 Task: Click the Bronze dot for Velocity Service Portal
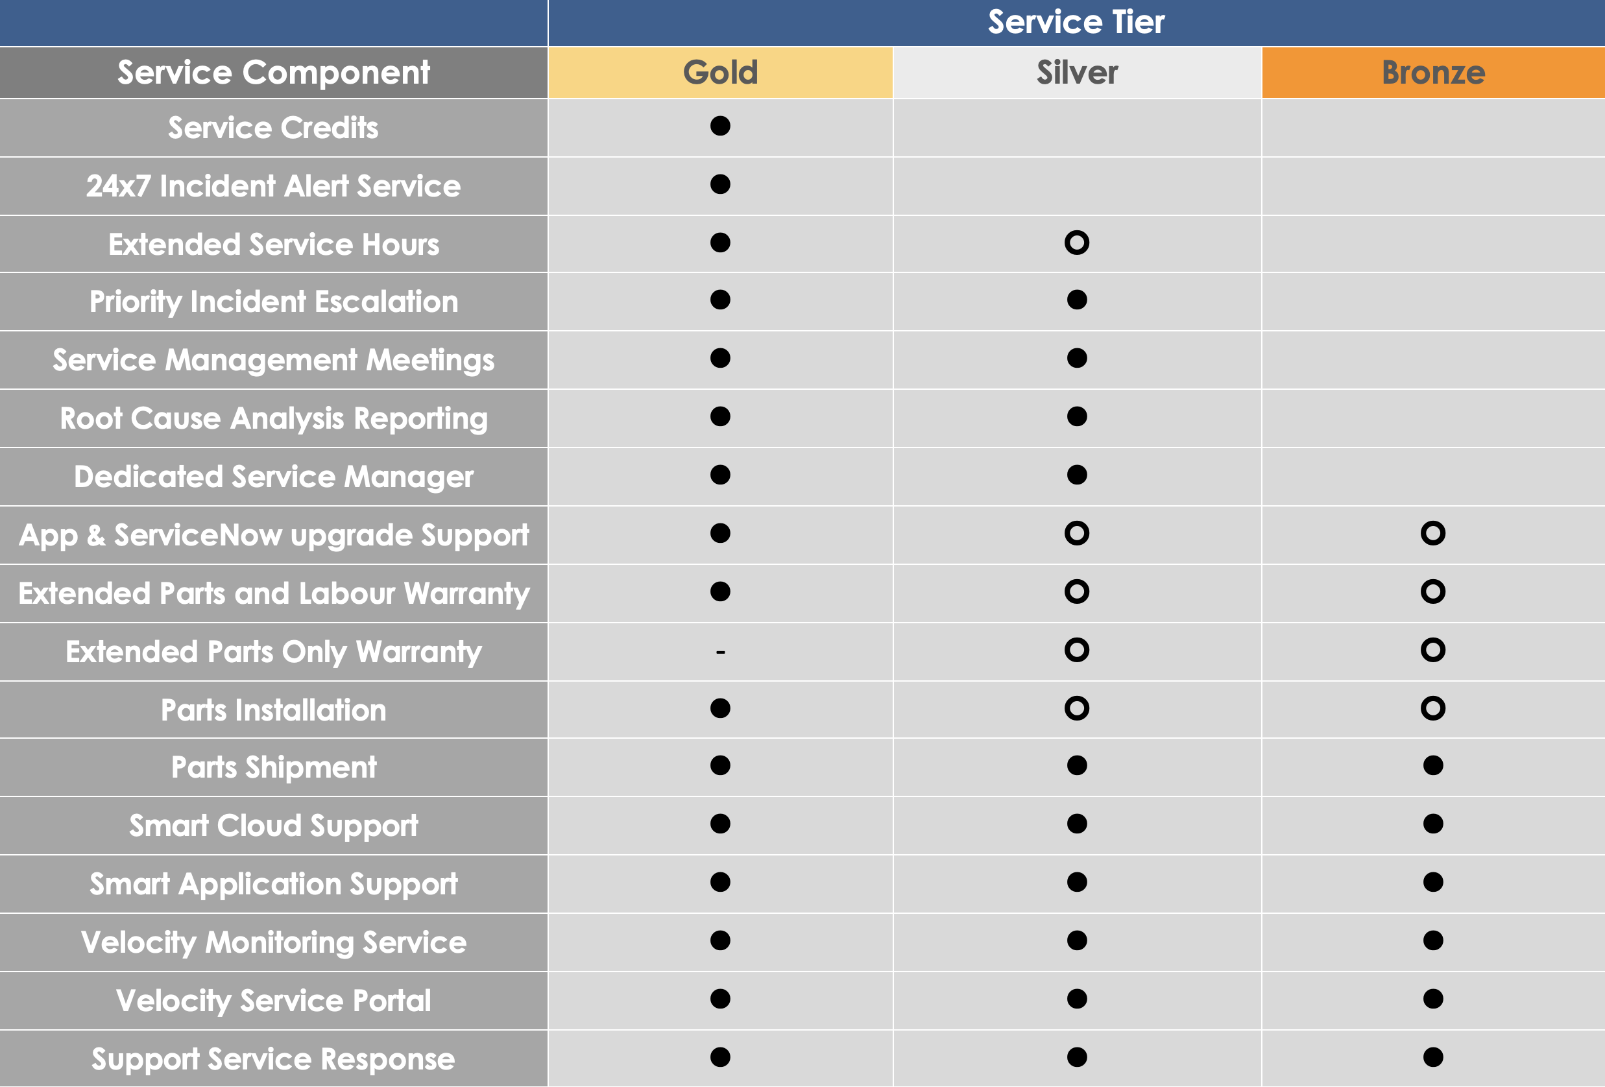1433,999
